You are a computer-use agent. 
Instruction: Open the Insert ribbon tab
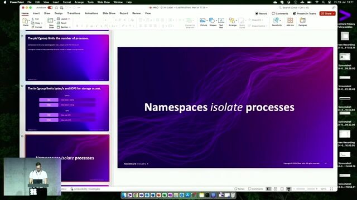(x=36, y=13)
